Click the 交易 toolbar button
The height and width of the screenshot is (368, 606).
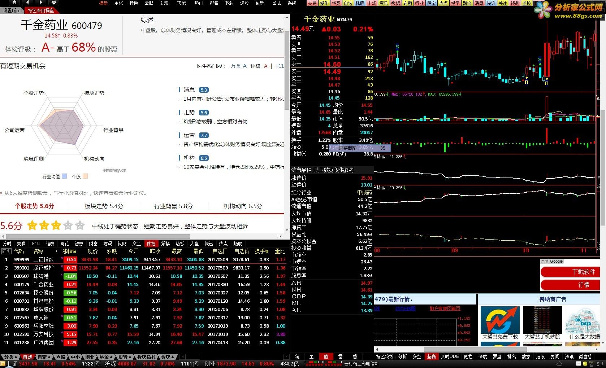[x=312, y=3]
